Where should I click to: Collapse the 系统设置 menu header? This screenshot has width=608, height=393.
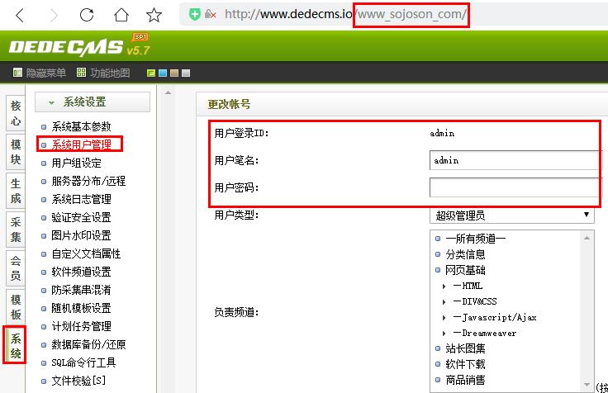(x=93, y=102)
